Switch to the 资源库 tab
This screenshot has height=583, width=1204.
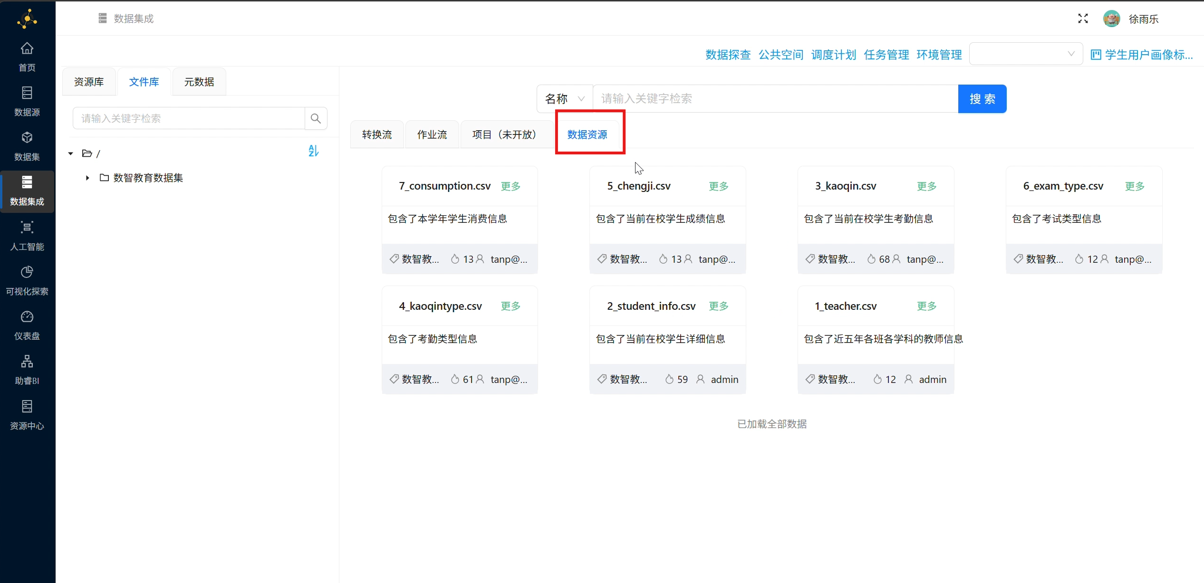(89, 82)
